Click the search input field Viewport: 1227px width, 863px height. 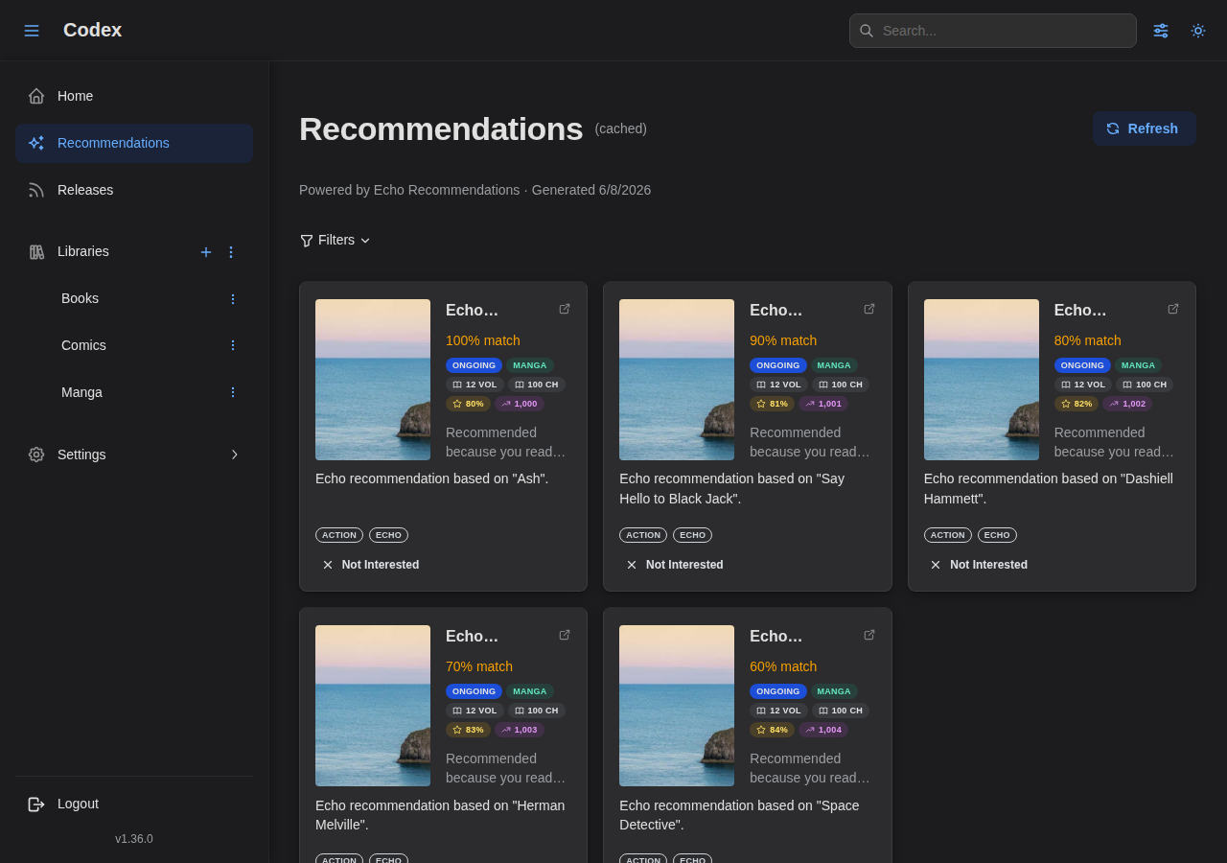tap(993, 31)
